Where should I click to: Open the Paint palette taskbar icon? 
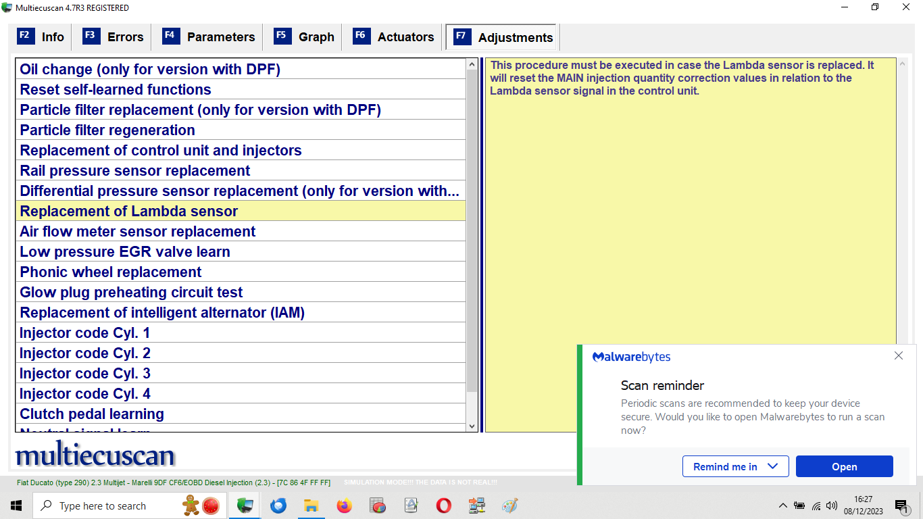509,505
